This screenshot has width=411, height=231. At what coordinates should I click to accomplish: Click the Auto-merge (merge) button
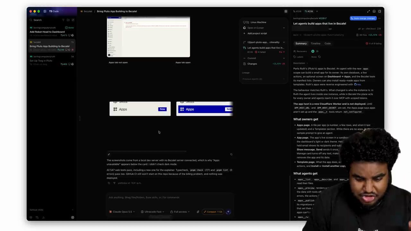click(363, 18)
